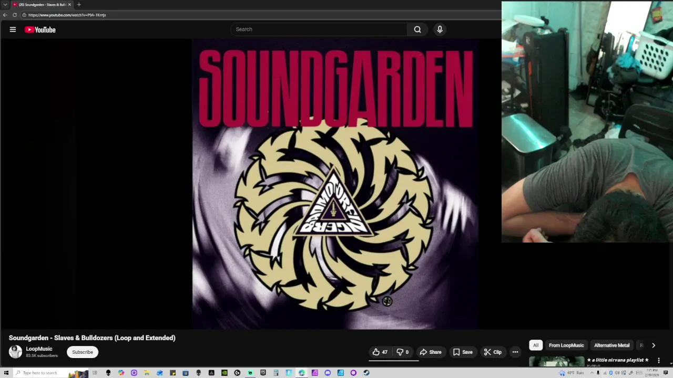Image resolution: width=673 pixels, height=378 pixels.
Task: Open Logitech G HUB on the taskbar
Action: tap(237, 373)
